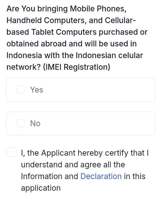Click the "Handheld Computers, and Cellular-" line

(x=71, y=20)
